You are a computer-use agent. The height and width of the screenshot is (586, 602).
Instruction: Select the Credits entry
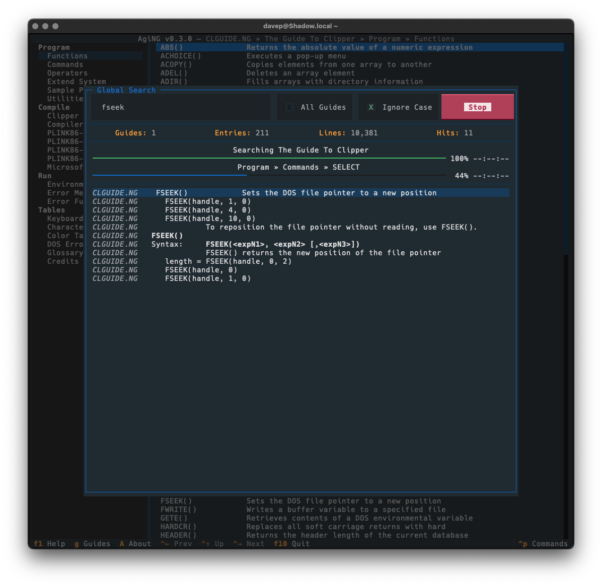click(x=63, y=261)
